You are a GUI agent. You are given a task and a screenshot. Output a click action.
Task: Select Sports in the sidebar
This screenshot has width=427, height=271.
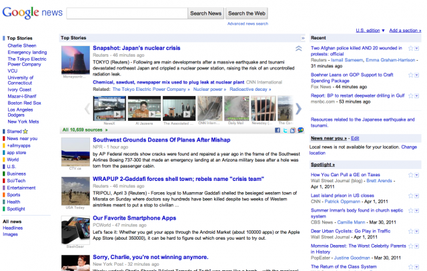13,195
